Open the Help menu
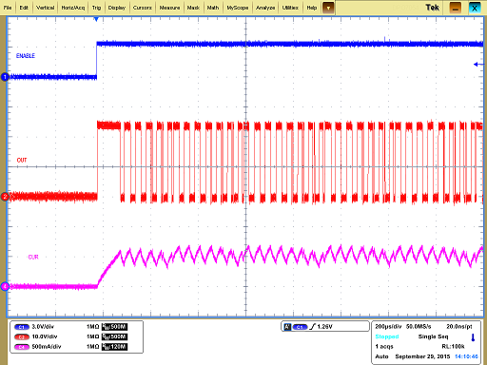Viewport: 487px width, 365px height. pos(312,8)
